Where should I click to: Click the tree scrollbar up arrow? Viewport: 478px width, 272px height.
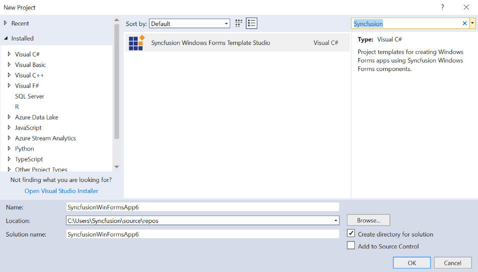click(117, 20)
